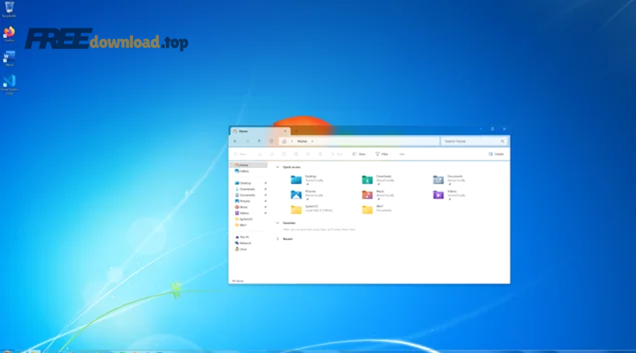Viewport: 636px width, 353px height.
Task: Open the Videos folder in Quick access
Action: click(449, 195)
